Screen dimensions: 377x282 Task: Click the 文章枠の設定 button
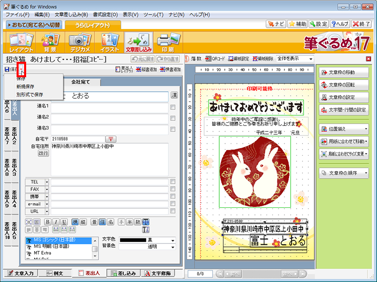point(344,97)
